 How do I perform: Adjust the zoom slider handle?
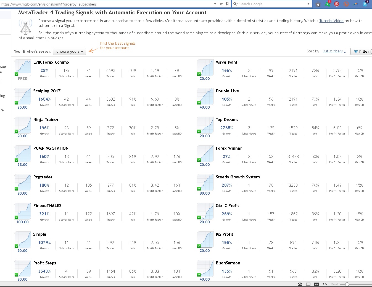pyautogui.click(x=347, y=284)
